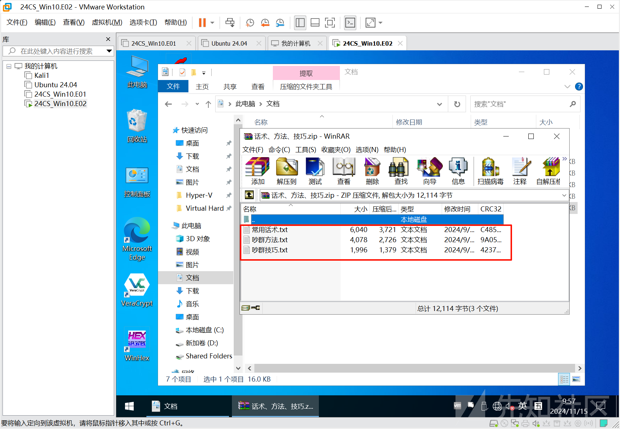Open the WinRAR 命令(C) menu
Screen dimensions: 620x429
click(279, 150)
